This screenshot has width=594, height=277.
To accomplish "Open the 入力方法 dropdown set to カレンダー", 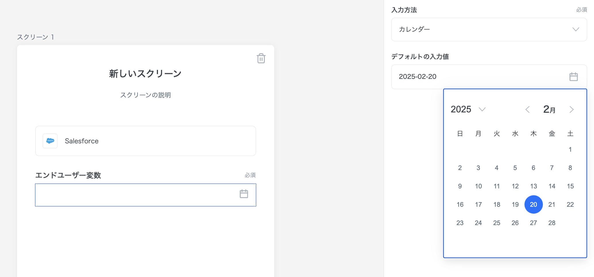I will 488,30.
